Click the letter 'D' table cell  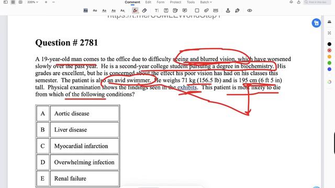(43, 162)
